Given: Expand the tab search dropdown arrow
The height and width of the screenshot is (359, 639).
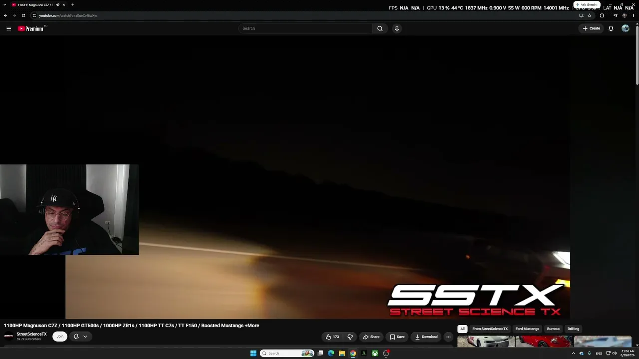Looking at the screenshot, I should [4, 5].
